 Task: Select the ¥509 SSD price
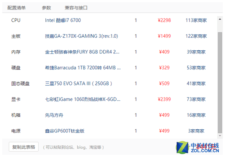pyautogui.click(x=164, y=84)
